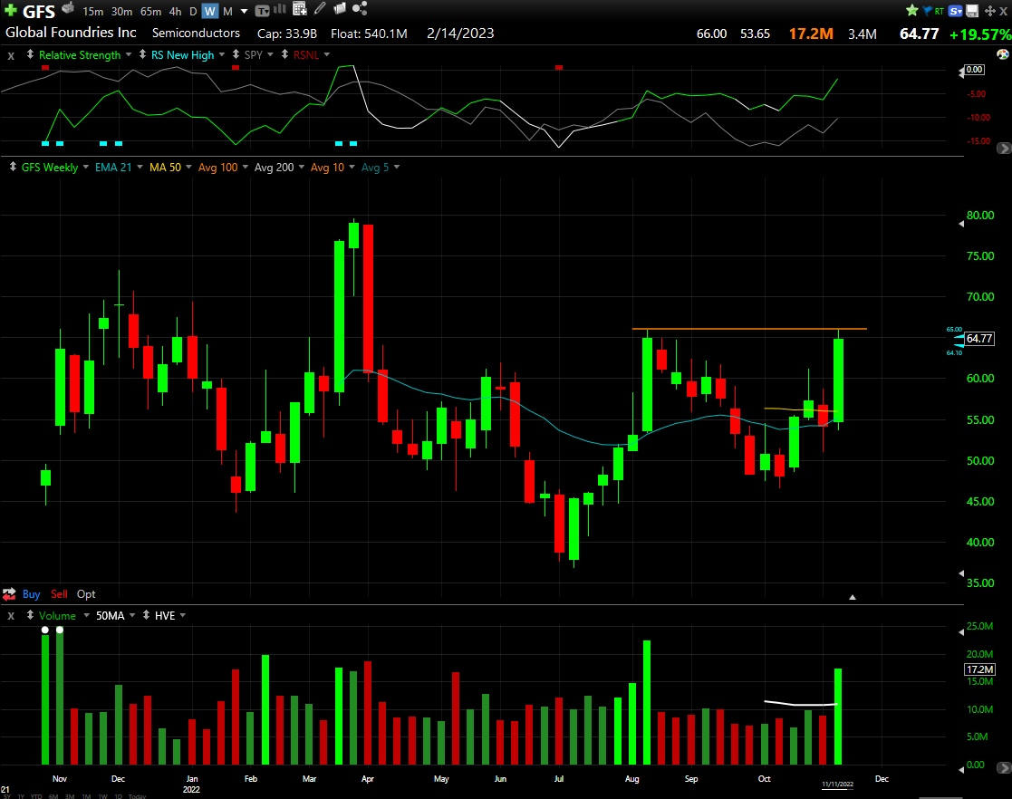Open the GFS Weekly dropdown
Viewport: 1012px width, 799px height.
86,167
